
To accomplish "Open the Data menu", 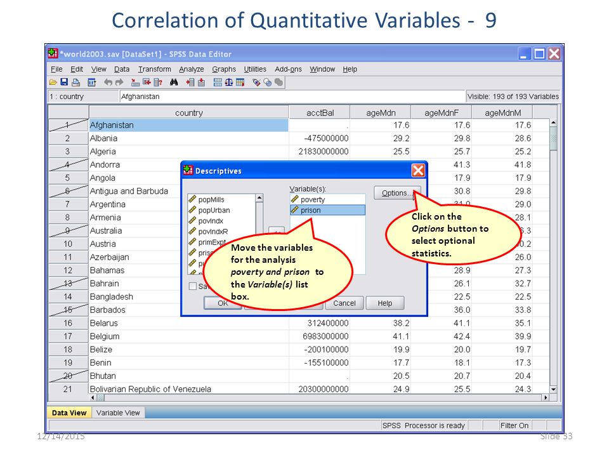I will [x=122, y=69].
